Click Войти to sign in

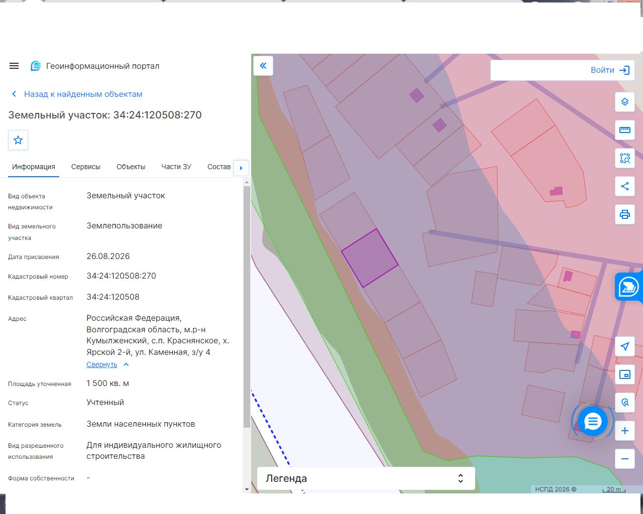point(610,70)
